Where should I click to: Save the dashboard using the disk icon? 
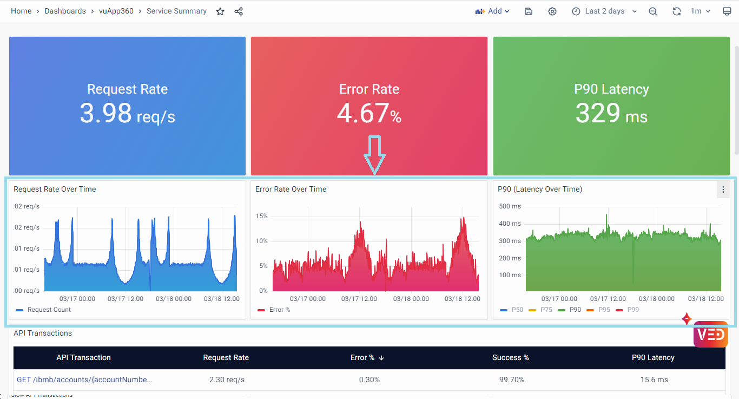[x=529, y=11]
